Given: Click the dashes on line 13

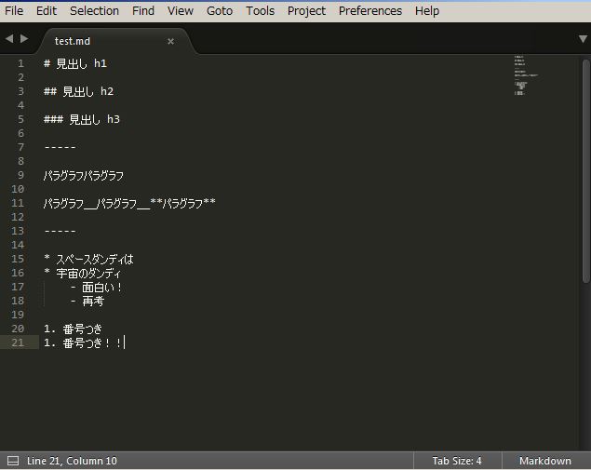Looking at the screenshot, I should pos(60,231).
